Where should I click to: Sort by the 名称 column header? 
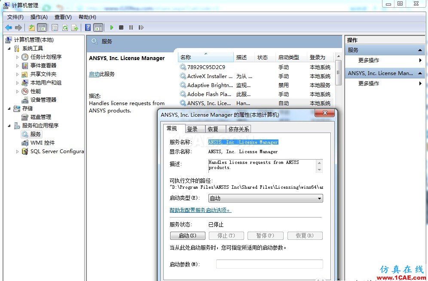(x=206, y=57)
